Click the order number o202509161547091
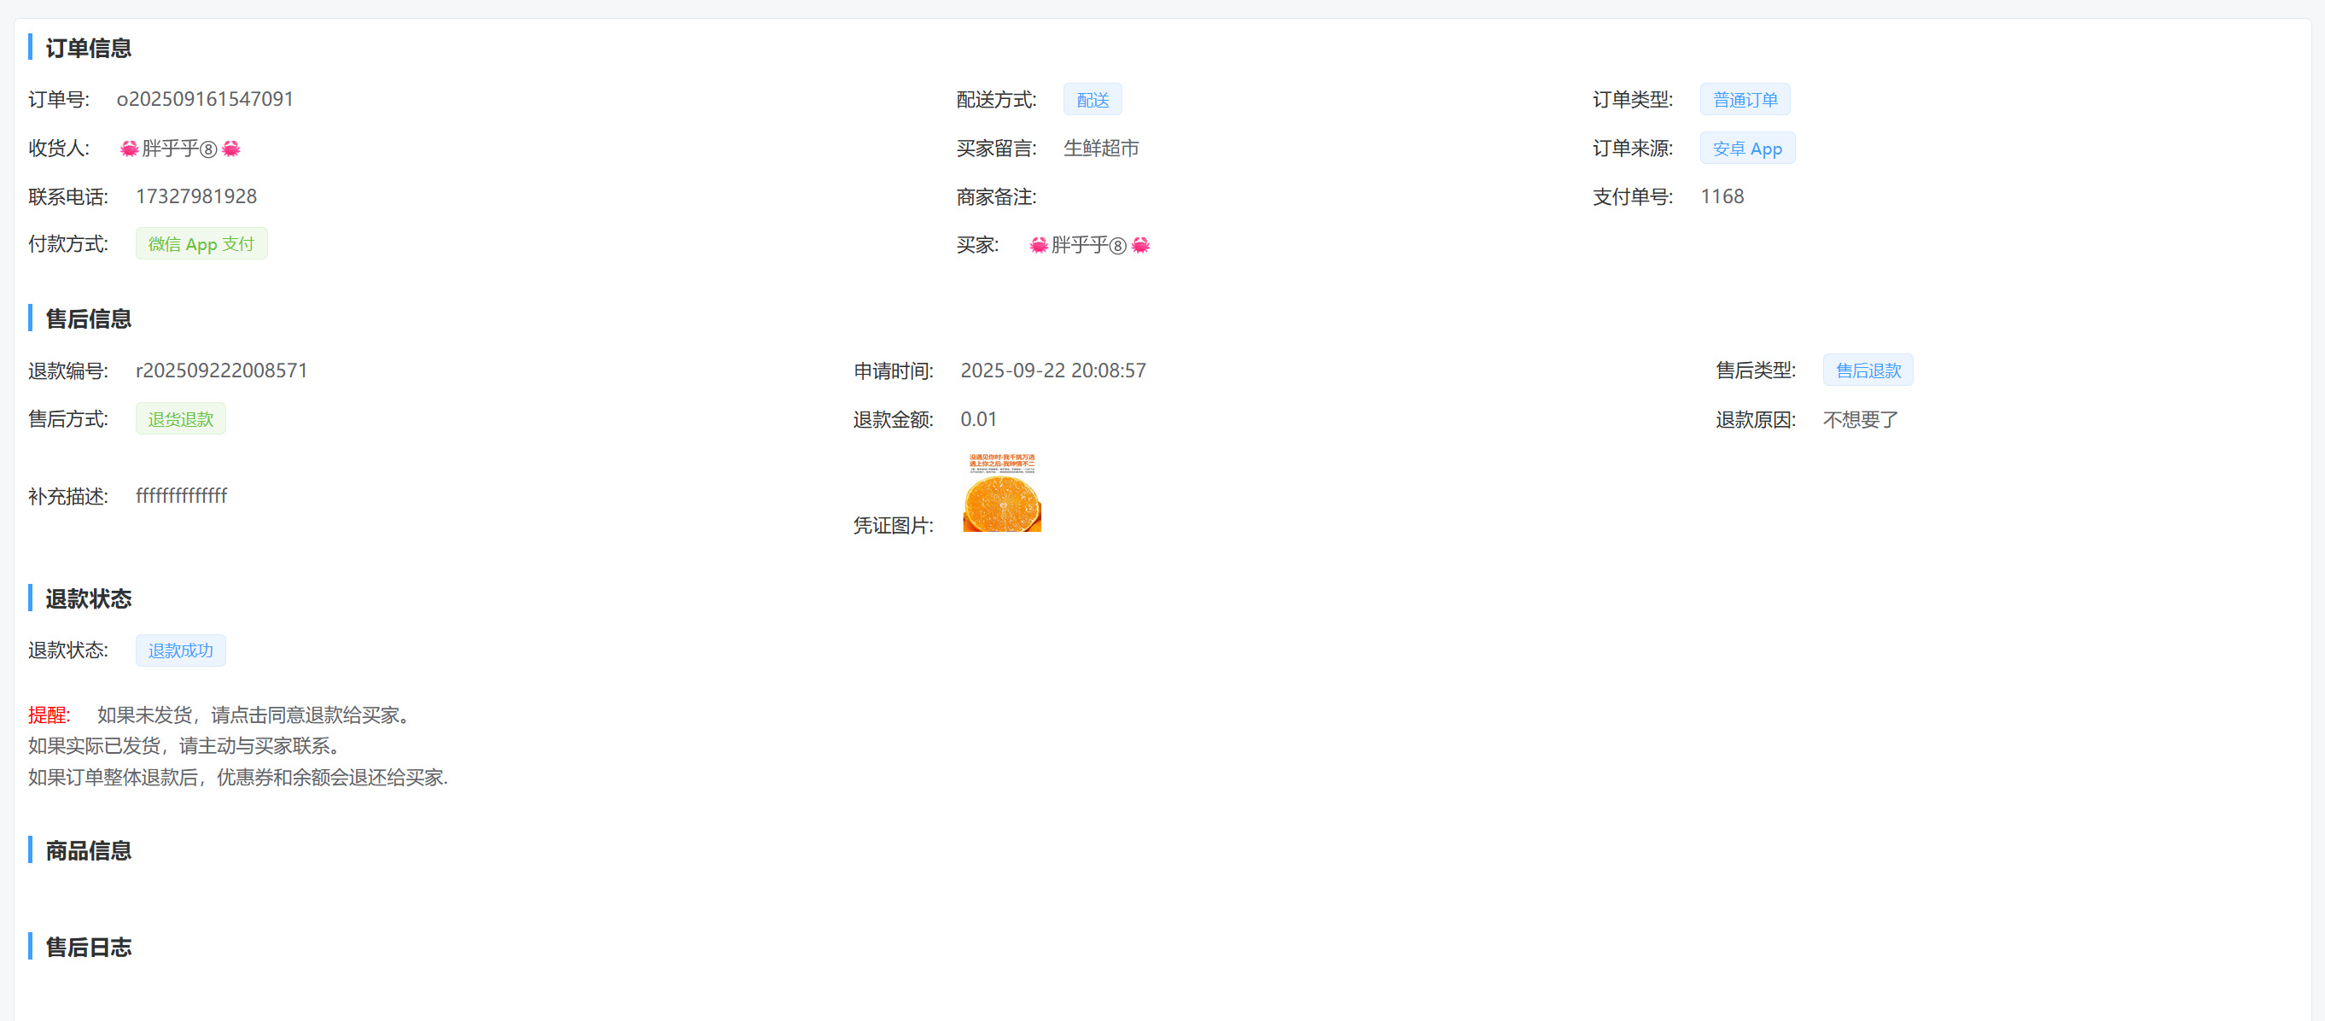This screenshot has height=1021, width=2325. (205, 99)
